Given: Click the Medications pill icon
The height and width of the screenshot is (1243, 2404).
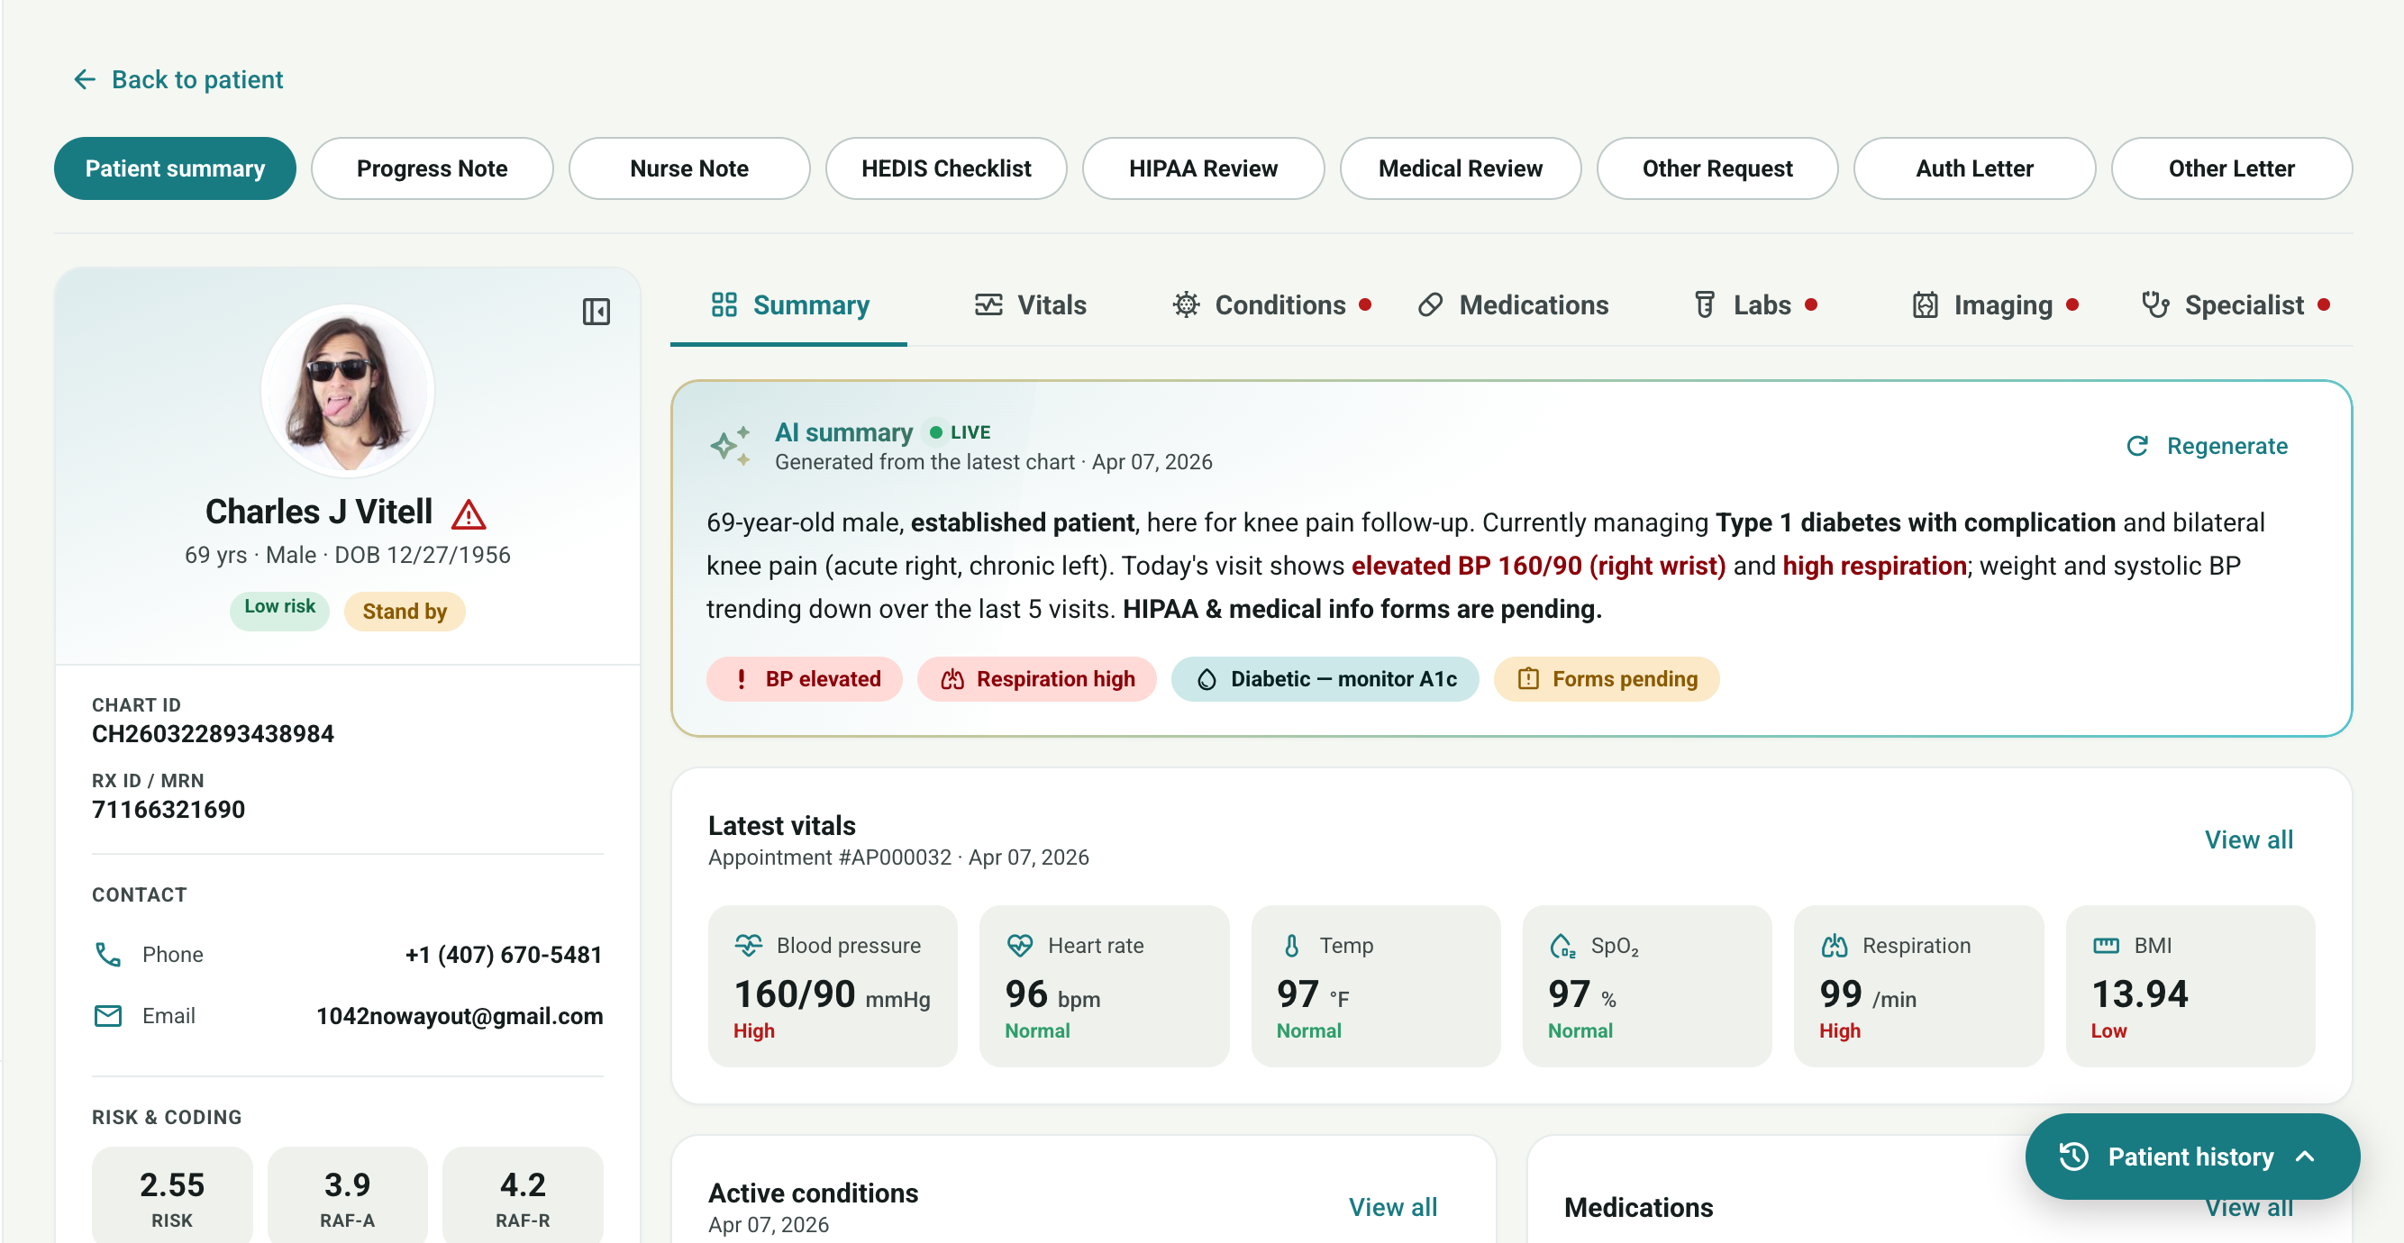Looking at the screenshot, I should [1431, 304].
